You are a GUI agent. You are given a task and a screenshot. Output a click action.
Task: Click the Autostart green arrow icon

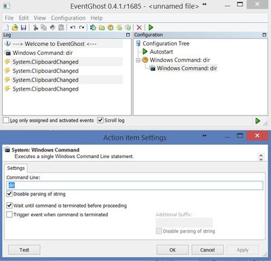click(x=145, y=52)
